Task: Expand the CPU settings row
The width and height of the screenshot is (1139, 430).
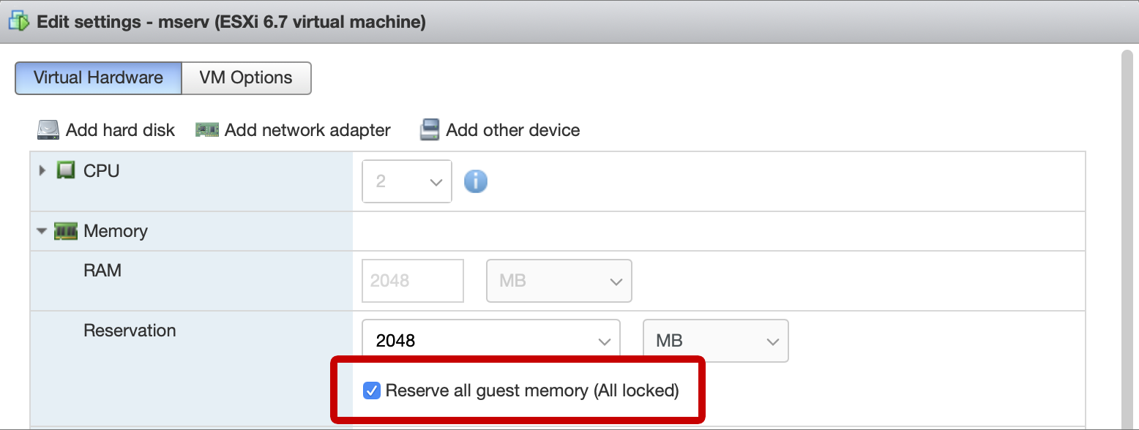Action: [x=42, y=171]
